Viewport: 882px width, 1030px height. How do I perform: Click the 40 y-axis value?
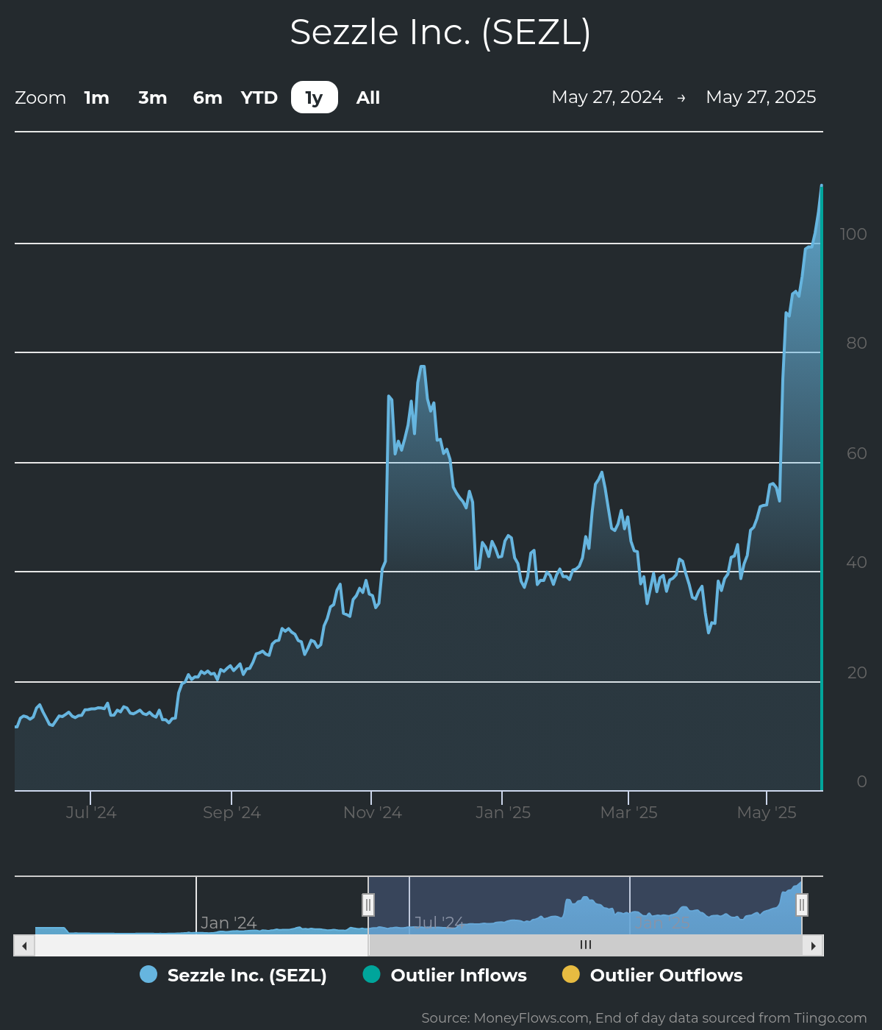pos(856,562)
